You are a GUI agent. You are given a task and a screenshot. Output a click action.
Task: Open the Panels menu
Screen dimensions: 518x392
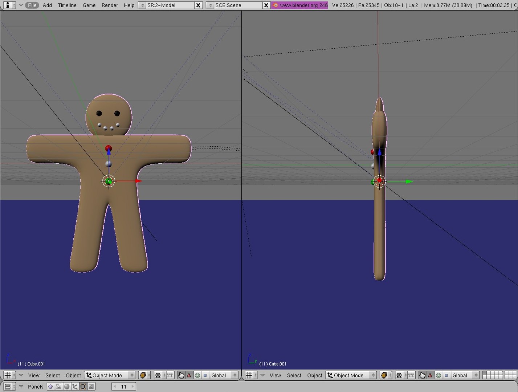[36, 387]
